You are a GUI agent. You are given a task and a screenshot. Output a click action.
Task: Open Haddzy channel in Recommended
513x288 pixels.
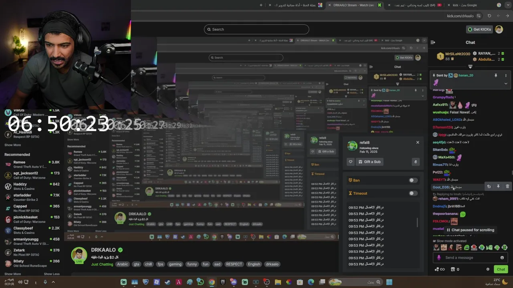point(32,186)
